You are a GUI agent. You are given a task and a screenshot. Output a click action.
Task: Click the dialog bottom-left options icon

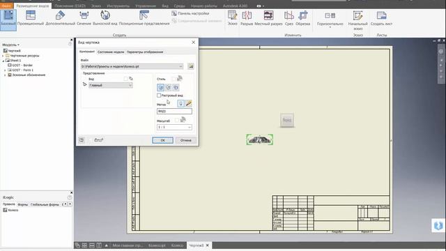tap(82, 140)
